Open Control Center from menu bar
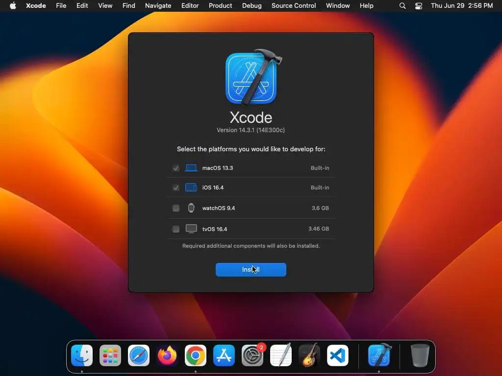This screenshot has height=376, width=502. pyautogui.click(x=419, y=6)
